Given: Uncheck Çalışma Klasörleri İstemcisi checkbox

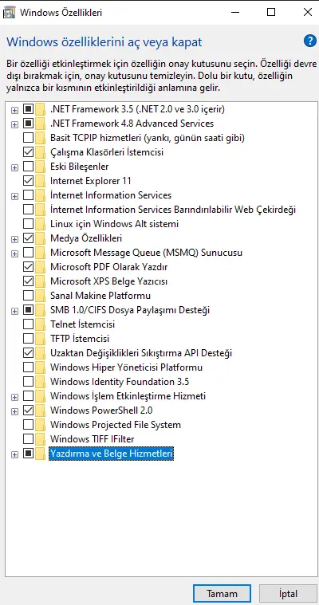Looking at the screenshot, I should click(28, 152).
